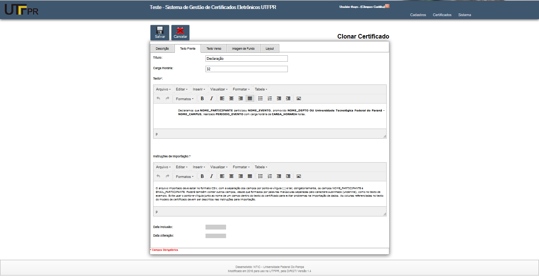Align left in the Instruções de Importação editor

[x=222, y=176]
